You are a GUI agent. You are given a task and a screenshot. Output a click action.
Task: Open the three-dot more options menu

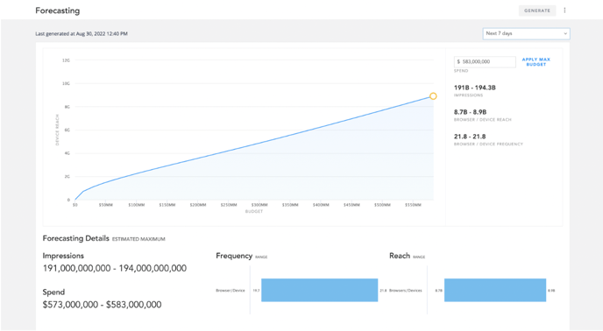pos(564,11)
